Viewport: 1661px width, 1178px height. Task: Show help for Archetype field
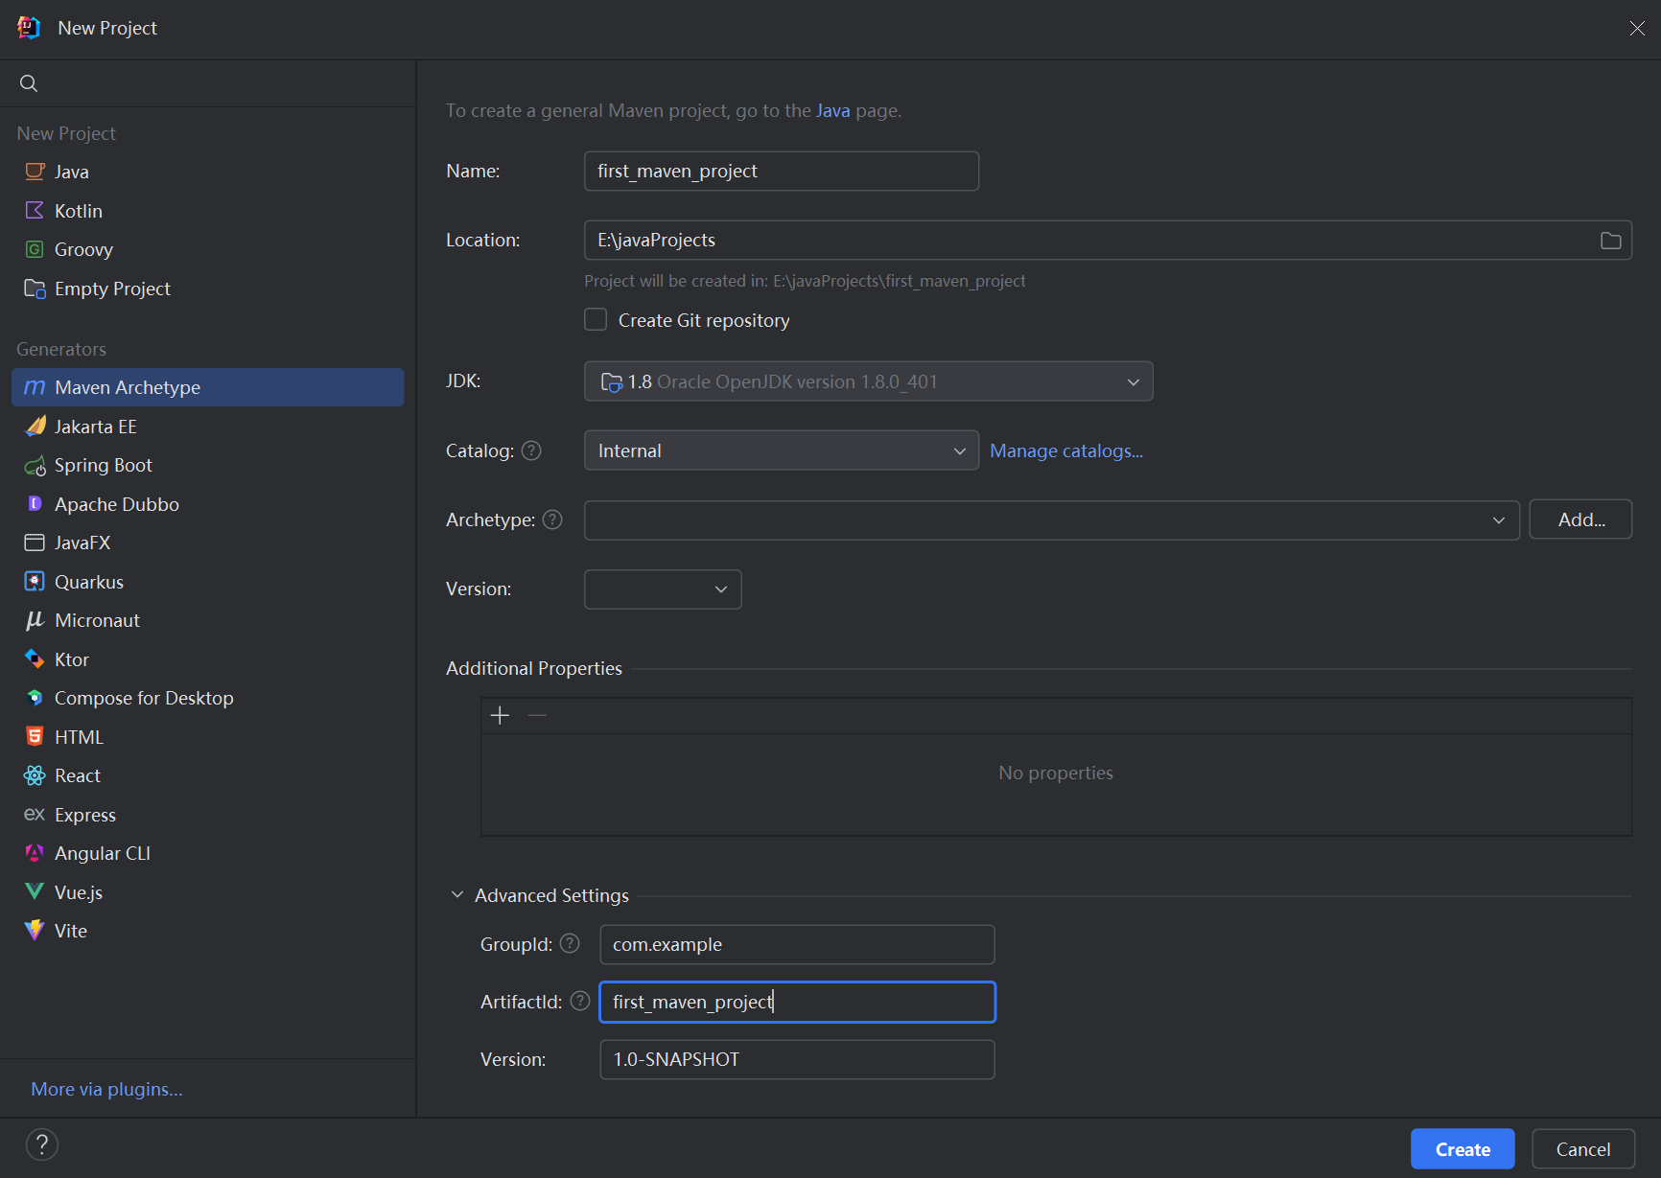click(552, 520)
